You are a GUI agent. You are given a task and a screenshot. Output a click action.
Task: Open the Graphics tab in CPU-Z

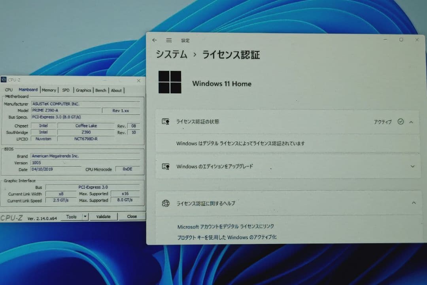(83, 90)
